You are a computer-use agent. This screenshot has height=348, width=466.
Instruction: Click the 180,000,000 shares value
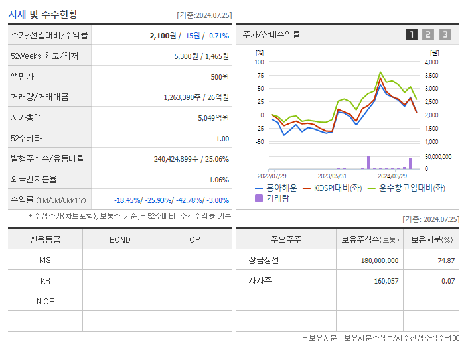(380, 261)
